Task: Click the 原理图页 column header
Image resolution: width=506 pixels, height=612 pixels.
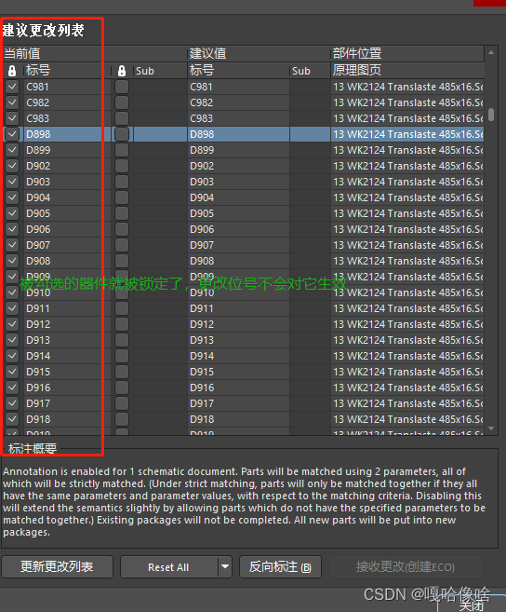Action: (x=356, y=71)
